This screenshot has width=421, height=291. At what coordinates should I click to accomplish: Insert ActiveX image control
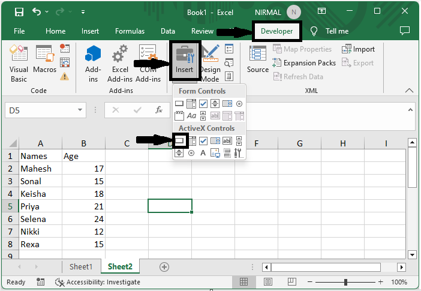tap(215, 153)
